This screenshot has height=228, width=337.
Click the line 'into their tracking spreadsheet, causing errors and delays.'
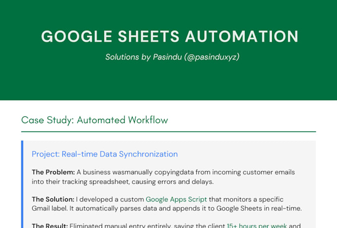coord(123,182)
